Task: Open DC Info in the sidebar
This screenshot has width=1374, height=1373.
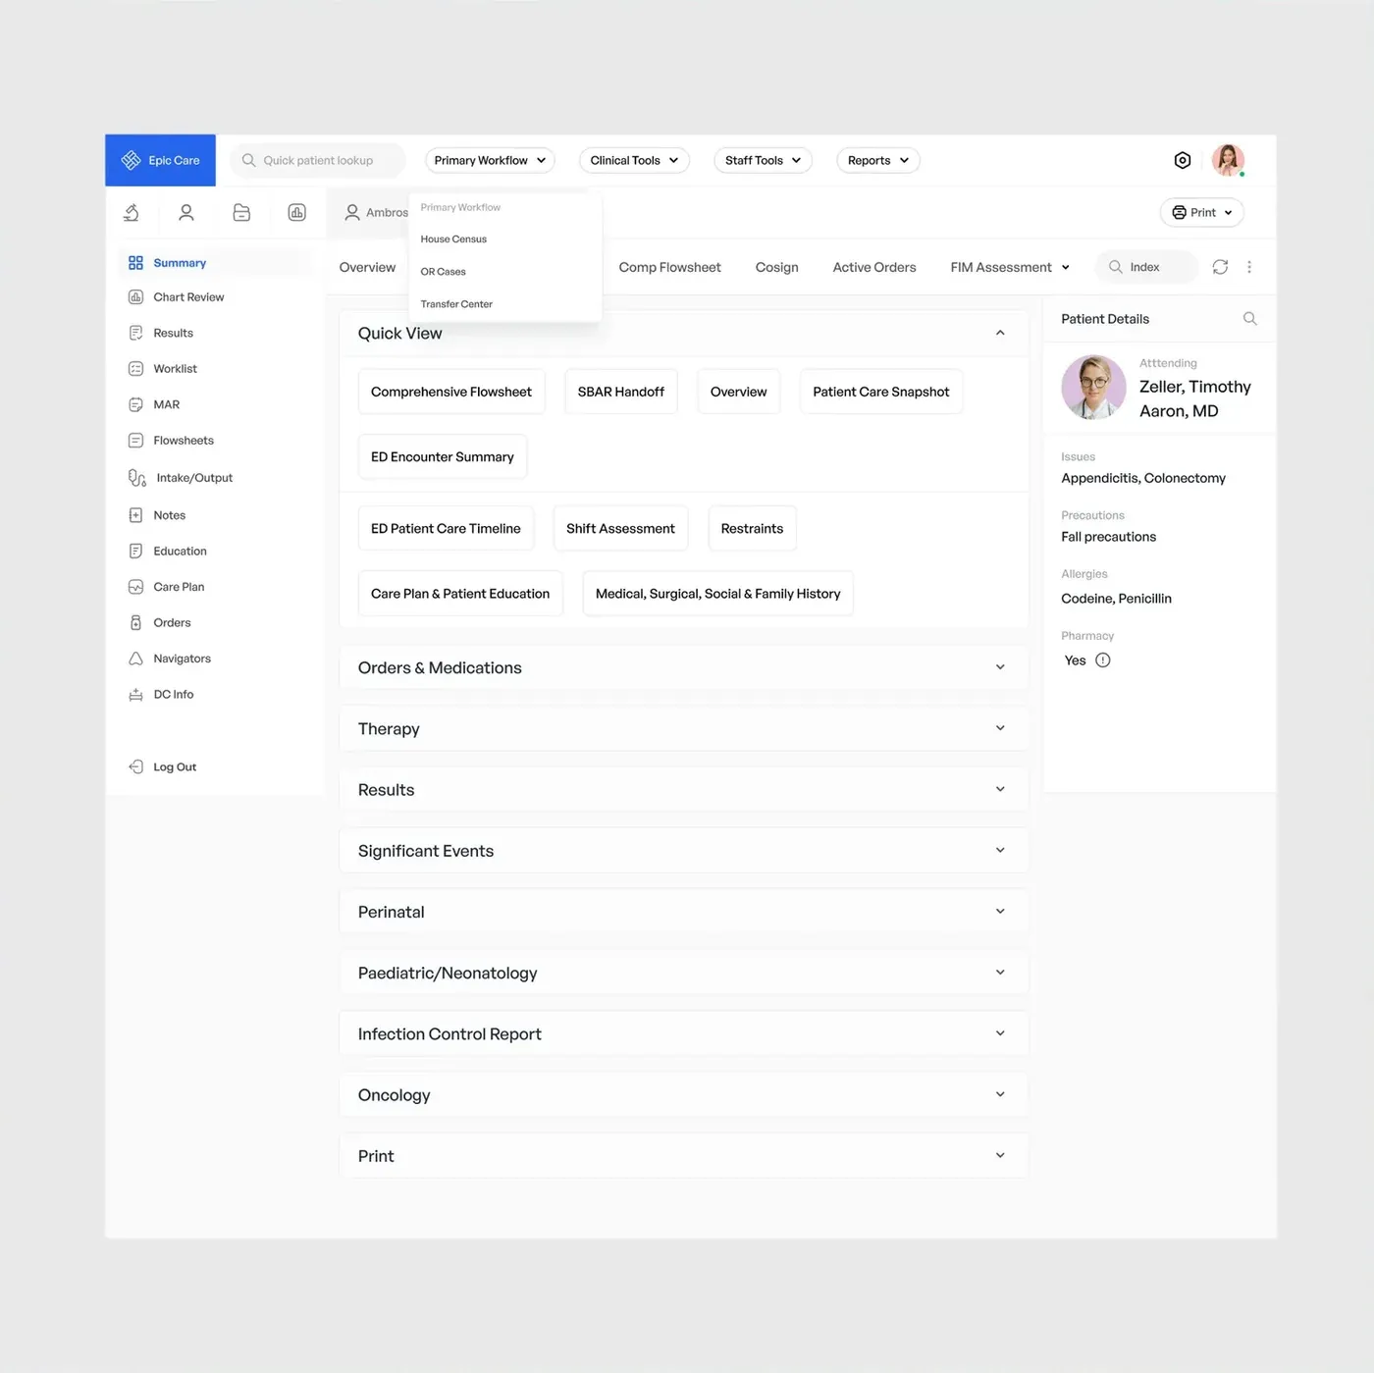Action: click(174, 695)
